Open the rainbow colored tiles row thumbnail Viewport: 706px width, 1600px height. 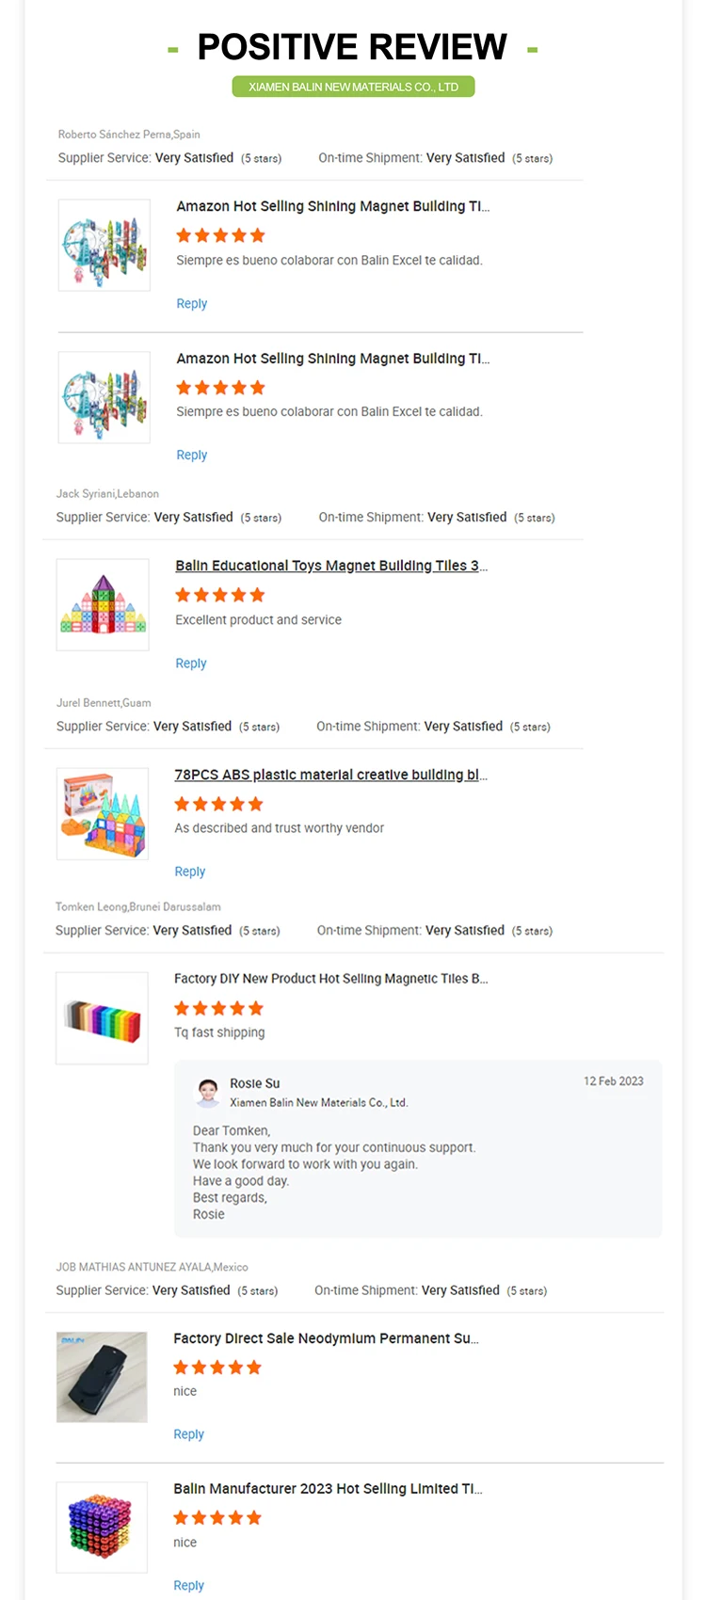click(x=102, y=1019)
